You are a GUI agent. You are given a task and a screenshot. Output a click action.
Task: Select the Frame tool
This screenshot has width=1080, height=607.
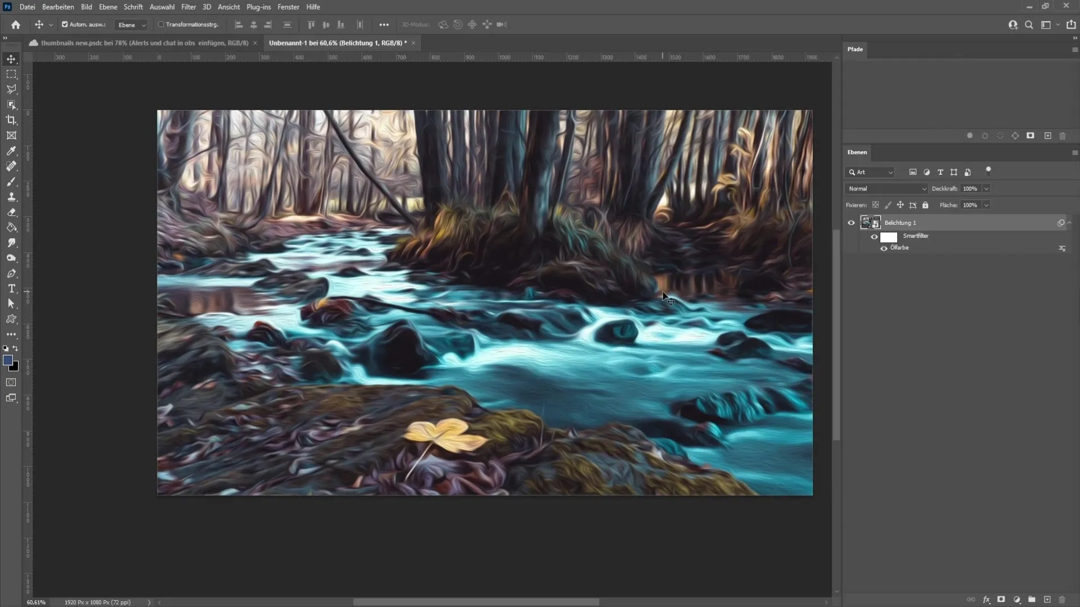point(11,135)
